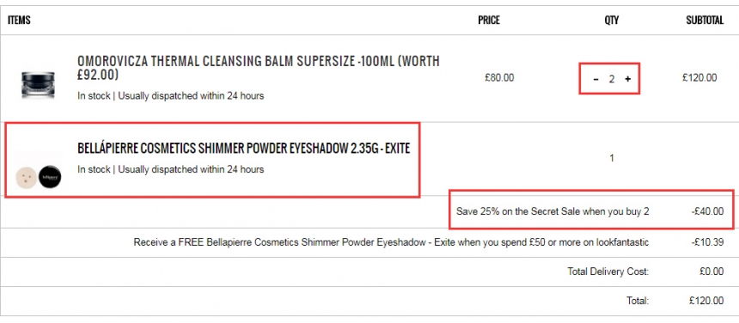Screen dimensions: 739x323
Task: Increase Omorovicza balm quantity with plus button
Action: 628,79
